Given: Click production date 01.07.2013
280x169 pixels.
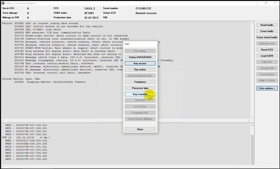Looking at the screenshot, I should pyautogui.click(x=91, y=17).
